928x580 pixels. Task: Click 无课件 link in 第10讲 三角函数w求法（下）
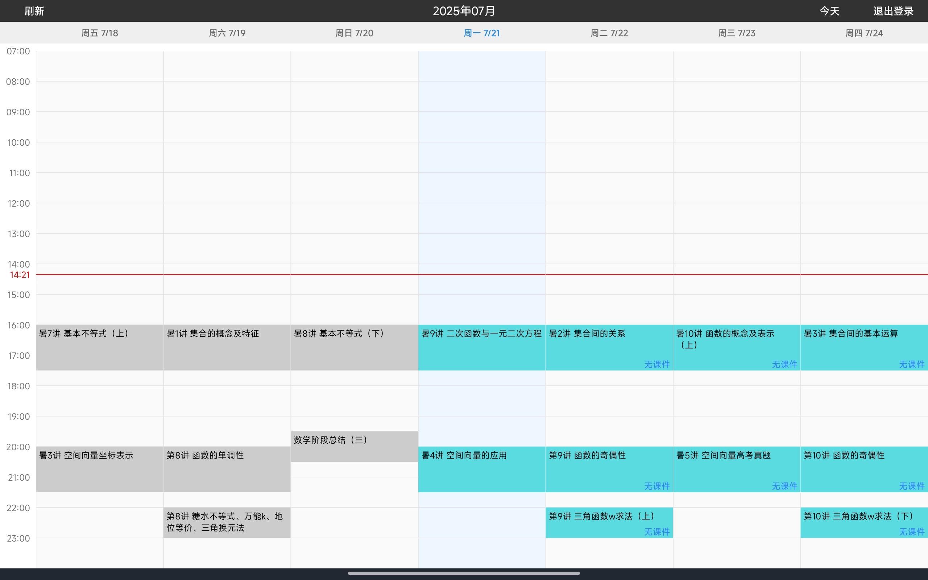[x=912, y=532]
